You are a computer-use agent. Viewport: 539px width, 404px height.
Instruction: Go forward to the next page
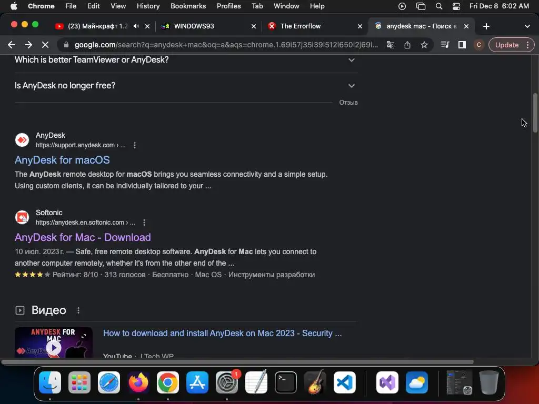click(28, 45)
